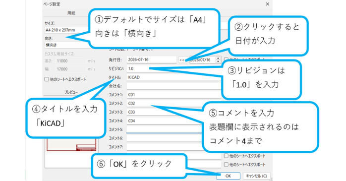Toggle the 発行日 row export checkbox
Viewport: 346px width, 181px height.
(226, 60)
